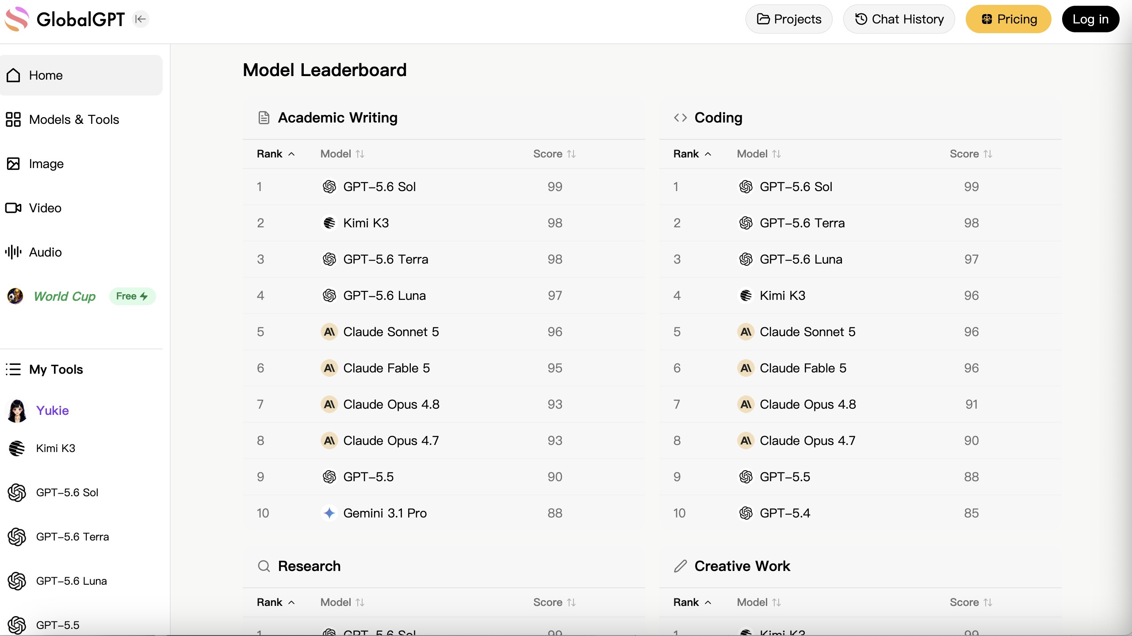1132x636 pixels.
Task: Sort Coding table by Model
Action: point(759,154)
